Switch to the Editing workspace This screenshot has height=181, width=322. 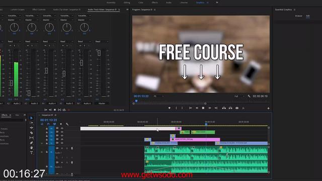(127, 3)
